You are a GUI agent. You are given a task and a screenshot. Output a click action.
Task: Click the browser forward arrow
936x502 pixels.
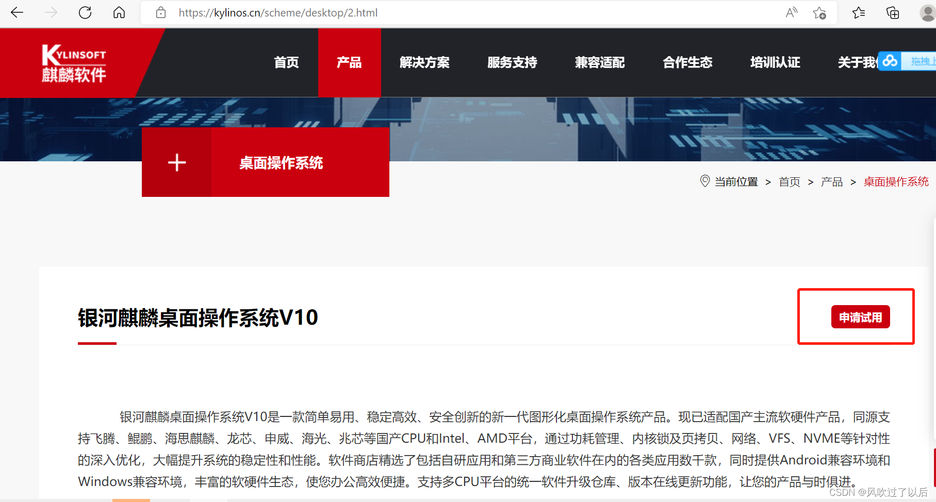pyautogui.click(x=51, y=12)
